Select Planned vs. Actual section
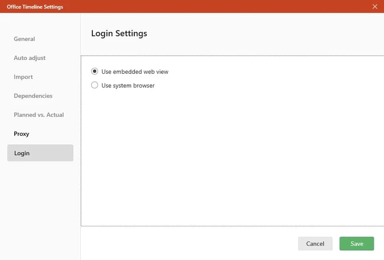 [39, 115]
